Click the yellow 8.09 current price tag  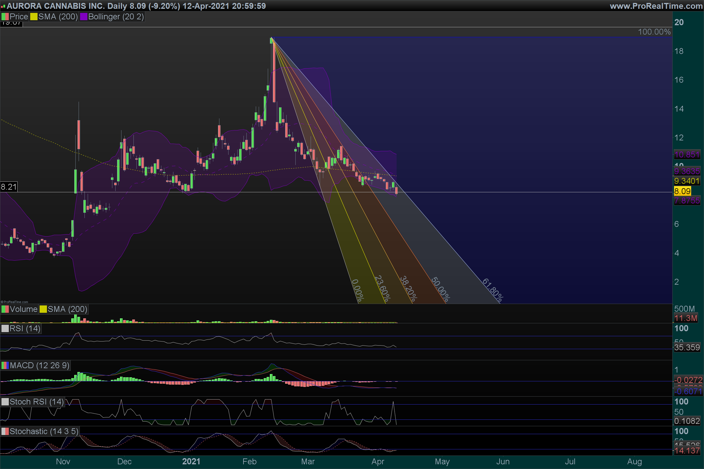point(683,191)
